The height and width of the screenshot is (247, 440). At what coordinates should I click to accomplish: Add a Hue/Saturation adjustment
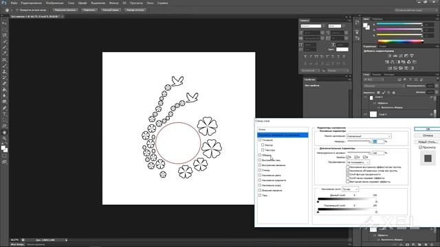pos(387,62)
